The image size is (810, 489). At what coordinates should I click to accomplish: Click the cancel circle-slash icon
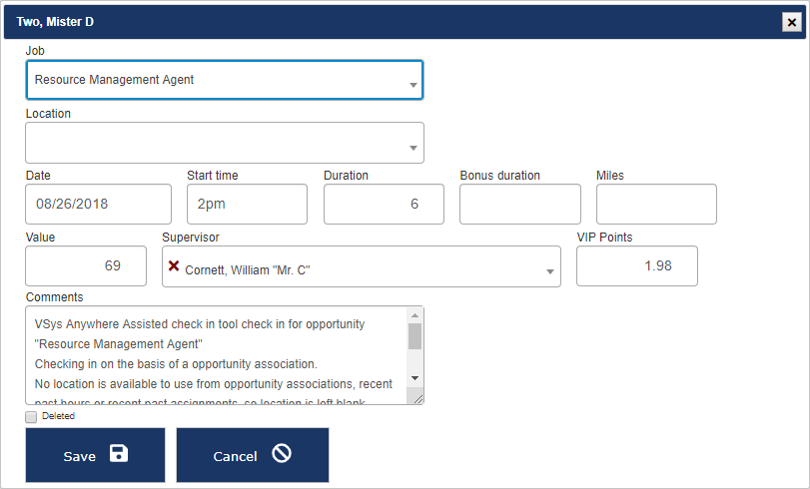tap(282, 455)
